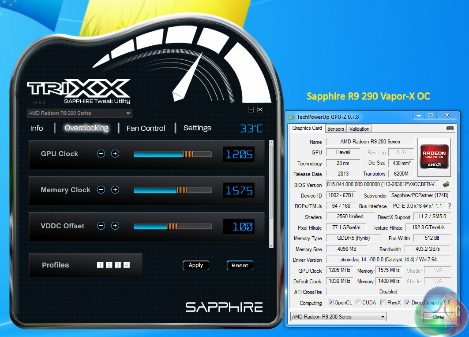Click the TRIXX scrollbar up arrow
Image resolution: width=469 pixels, height=337 pixels.
click(x=271, y=142)
